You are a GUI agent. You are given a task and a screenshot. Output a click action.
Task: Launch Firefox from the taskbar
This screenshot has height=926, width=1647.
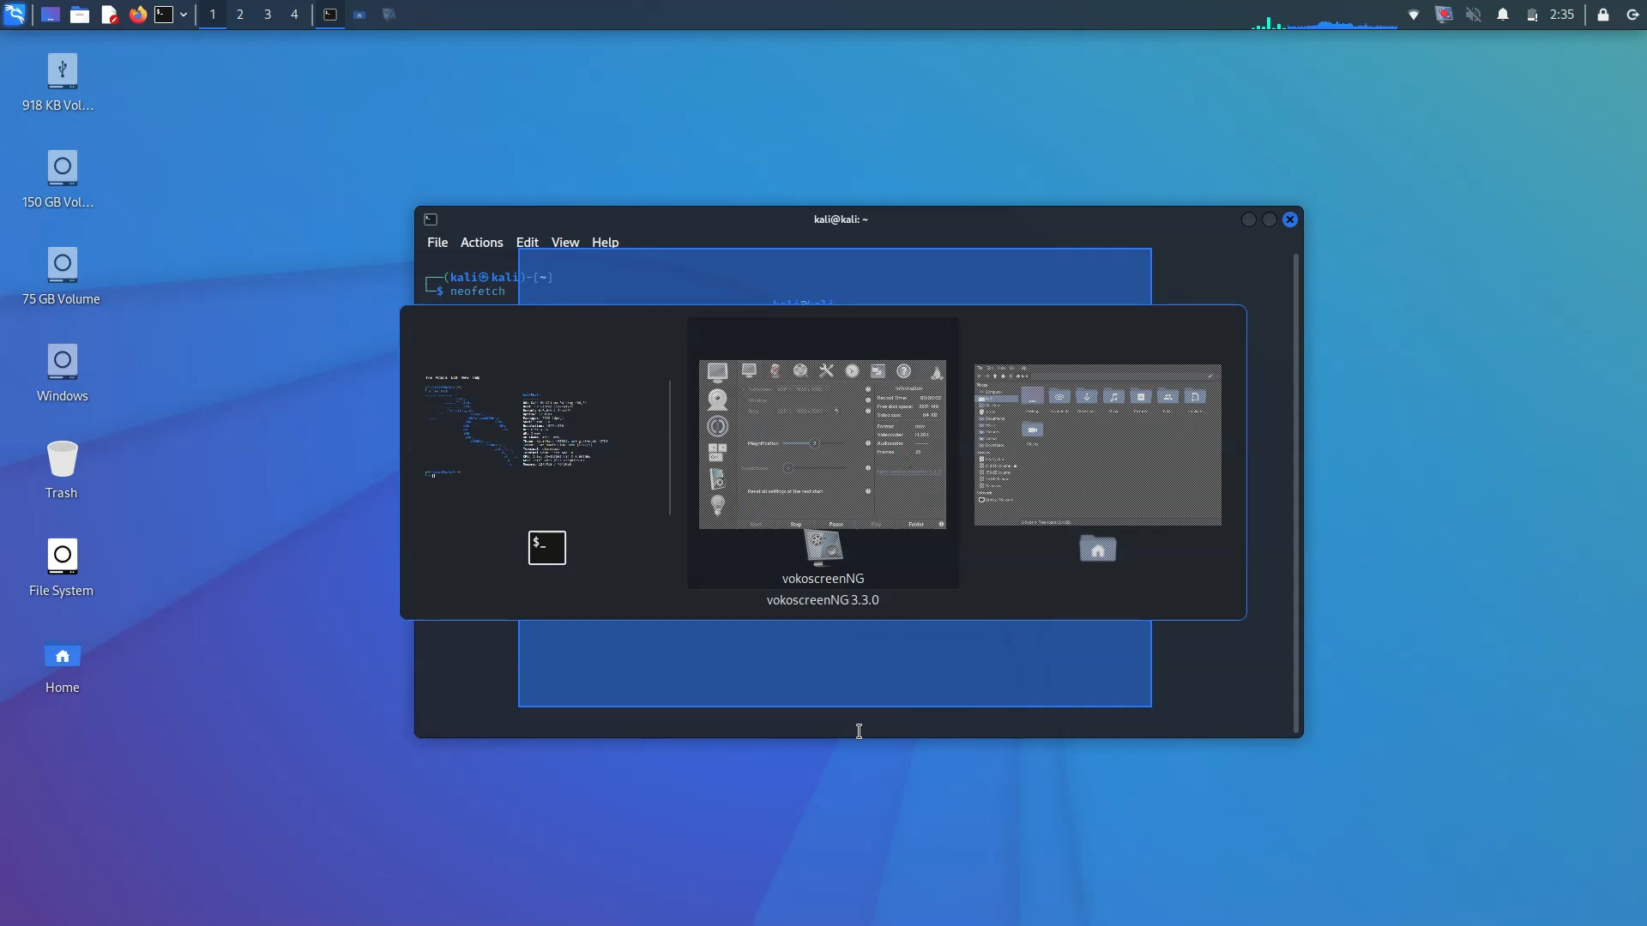137,14
